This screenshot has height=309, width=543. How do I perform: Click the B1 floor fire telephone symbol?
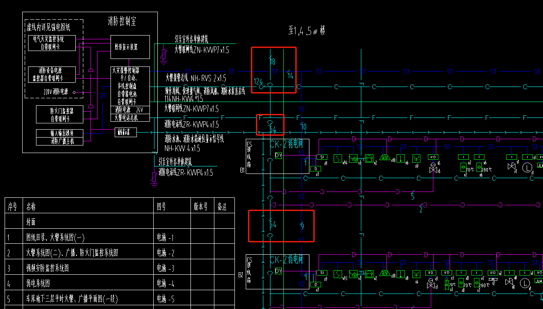pyautogui.click(x=369, y=158)
